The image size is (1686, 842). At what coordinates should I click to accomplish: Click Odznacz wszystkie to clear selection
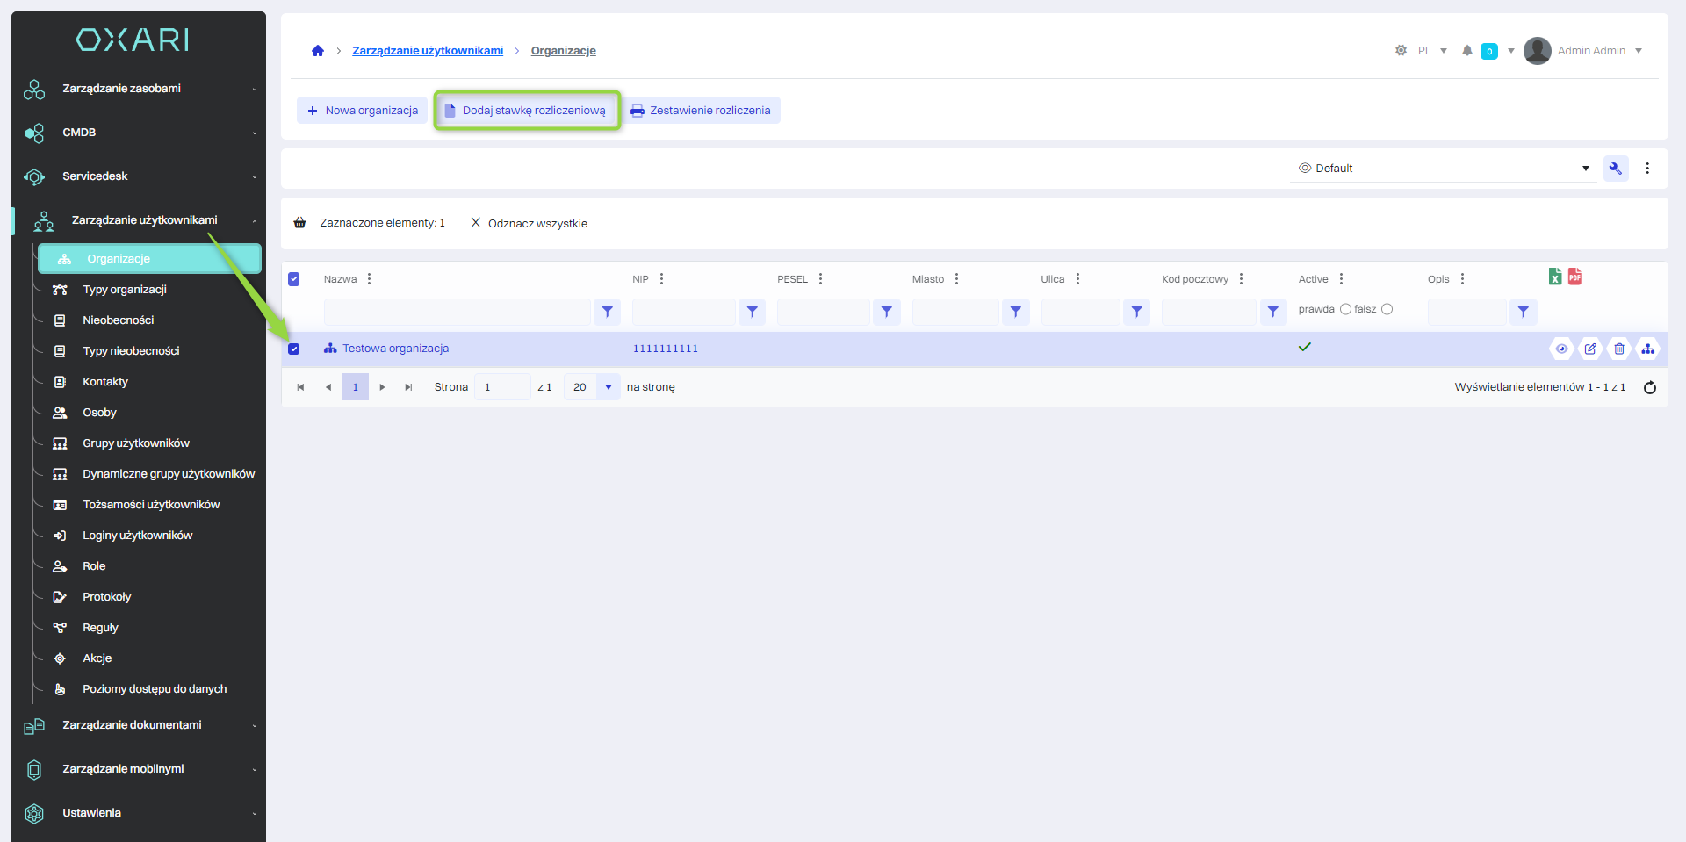pos(530,223)
